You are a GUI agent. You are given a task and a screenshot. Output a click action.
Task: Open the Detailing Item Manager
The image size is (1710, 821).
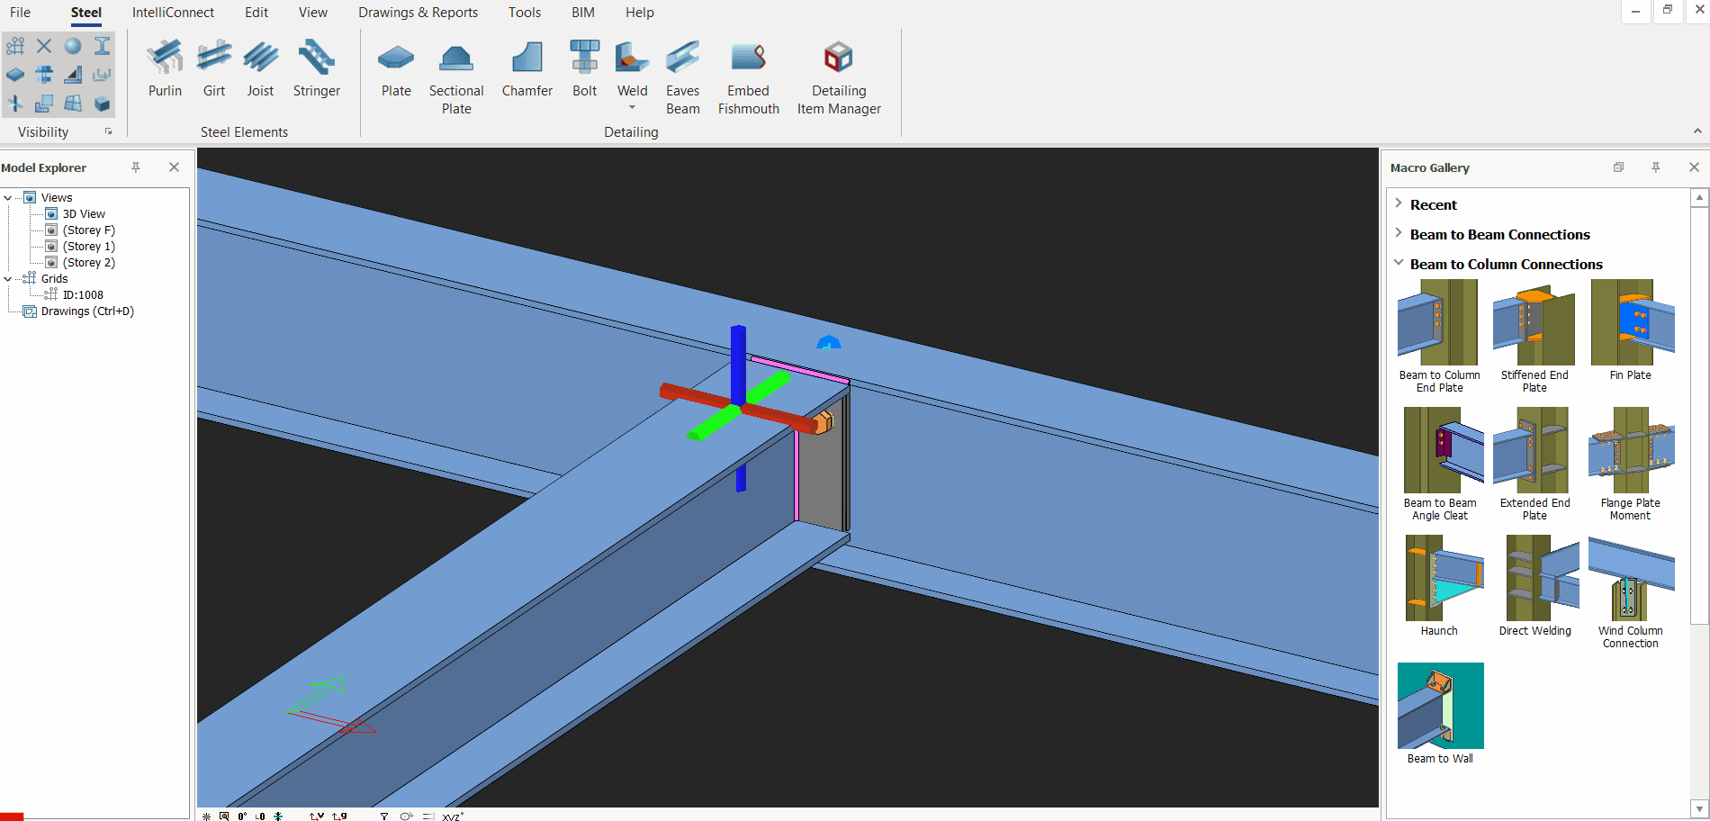[x=838, y=77]
